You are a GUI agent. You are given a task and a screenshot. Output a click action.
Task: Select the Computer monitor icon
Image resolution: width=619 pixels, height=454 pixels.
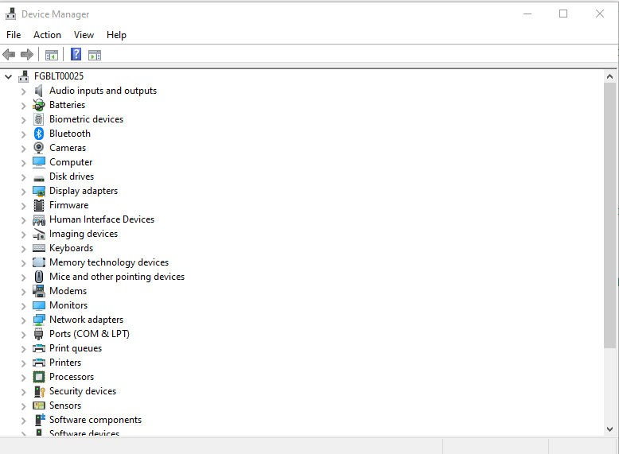click(x=39, y=162)
